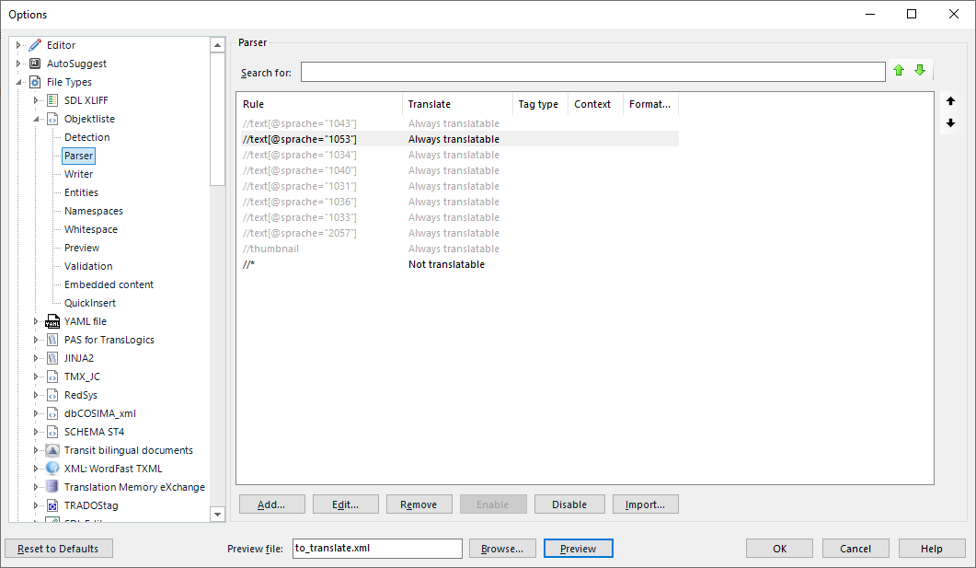Screen dimensions: 976x568
Task: Click the green up search arrow
Action: click(x=899, y=70)
